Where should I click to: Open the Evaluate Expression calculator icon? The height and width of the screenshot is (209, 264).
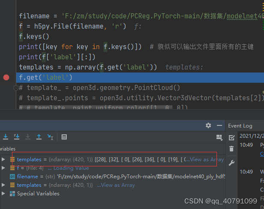coord(64,137)
